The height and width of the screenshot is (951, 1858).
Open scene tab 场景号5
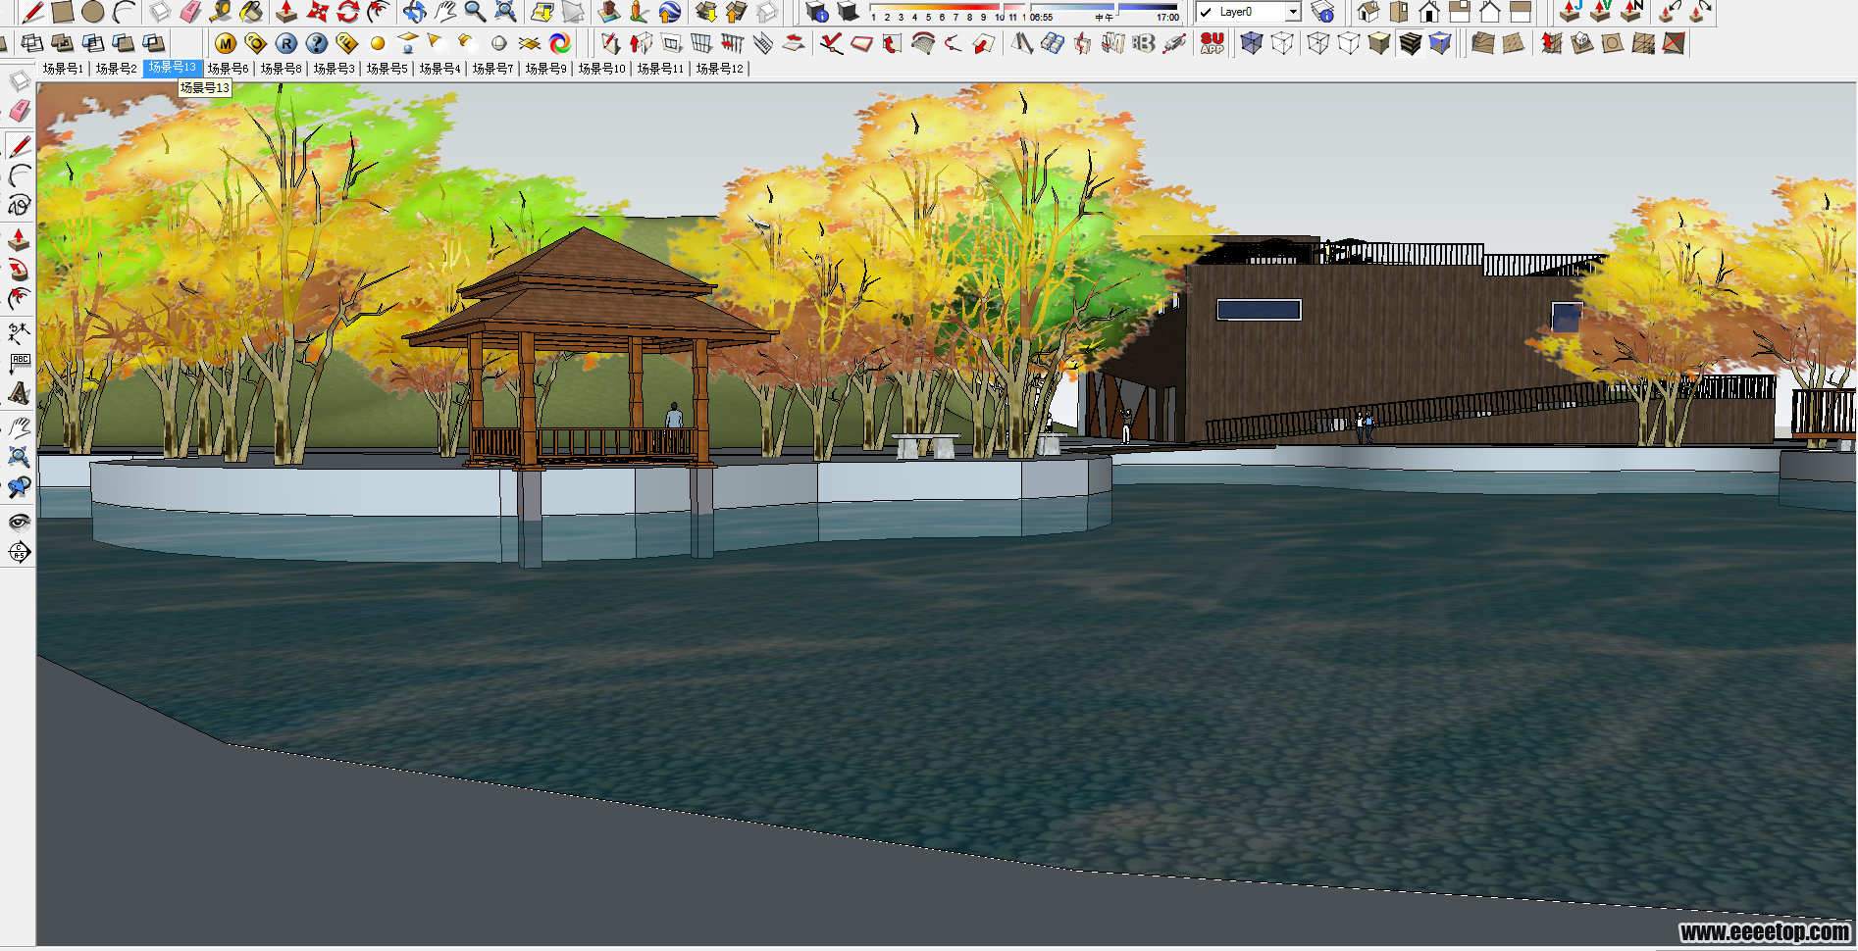(387, 69)
